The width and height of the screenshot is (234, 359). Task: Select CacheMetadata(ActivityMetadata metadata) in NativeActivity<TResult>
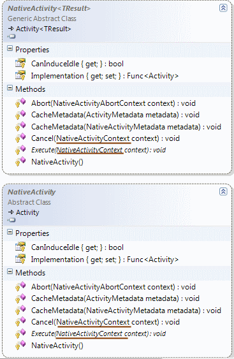[115, 115]
